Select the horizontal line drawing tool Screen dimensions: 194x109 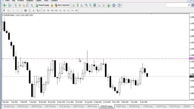(x=18, y=11)
